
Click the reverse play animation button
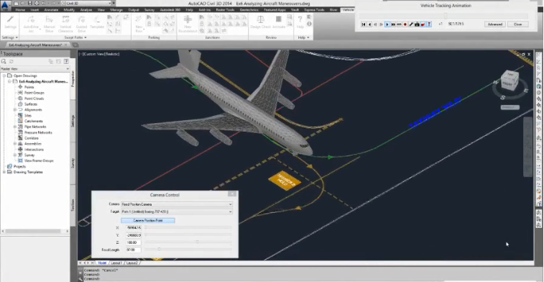click(x=369, y=24)
